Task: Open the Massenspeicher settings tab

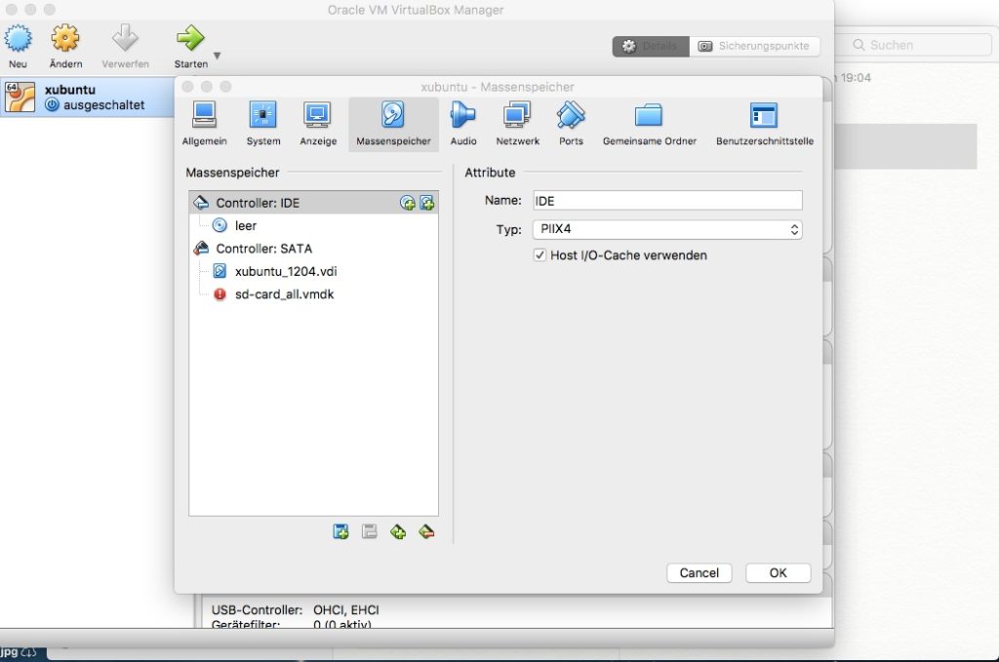Action: tap(393, 124)
